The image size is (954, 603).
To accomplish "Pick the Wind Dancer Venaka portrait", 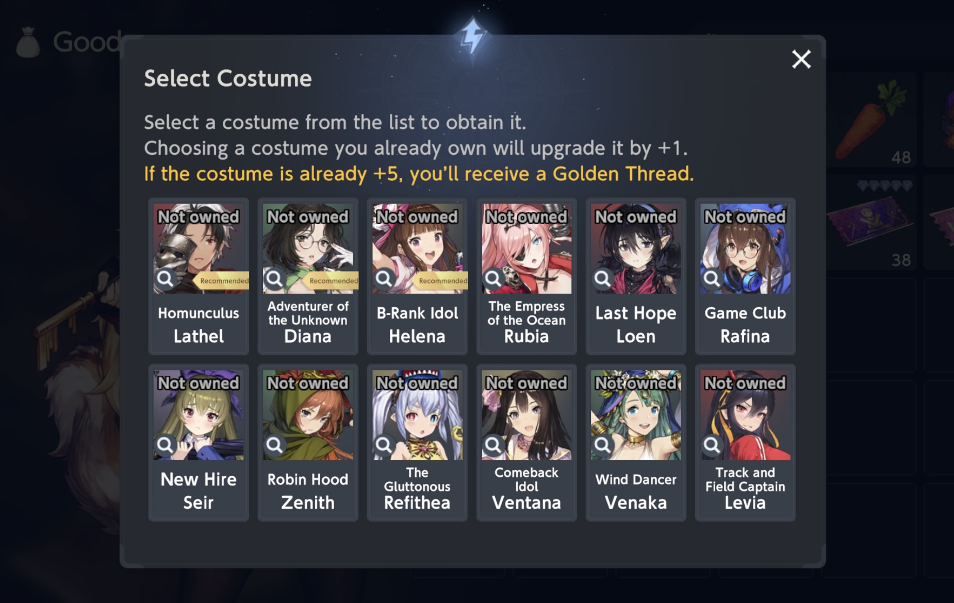I will (x=636, y=415).
